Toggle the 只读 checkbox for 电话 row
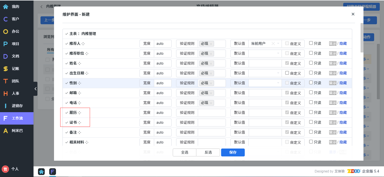The width and height of the screenshot is (384, 177). [x=311, y=103]
